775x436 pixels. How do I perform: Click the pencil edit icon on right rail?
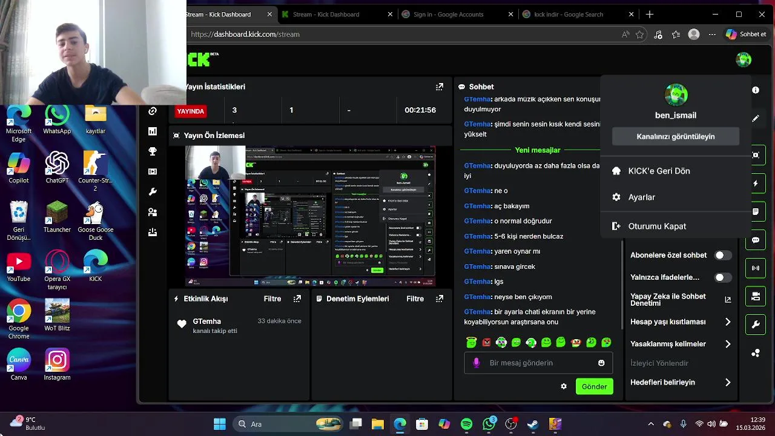756,119
